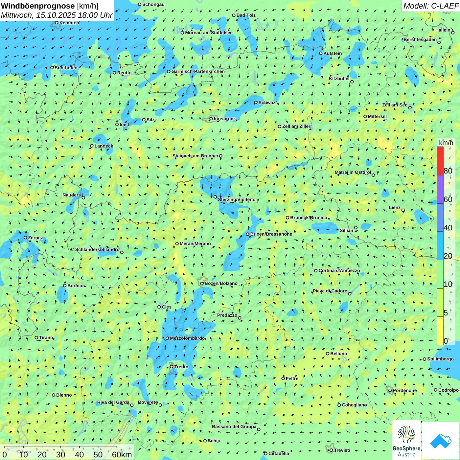This screenshot has height=460, width=460.
Task: Select the Brixen/Bressanone label
Action: (271, 234)
